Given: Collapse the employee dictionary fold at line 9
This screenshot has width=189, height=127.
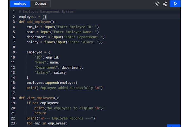Looking at the screenshot, I should click(16, 52).
